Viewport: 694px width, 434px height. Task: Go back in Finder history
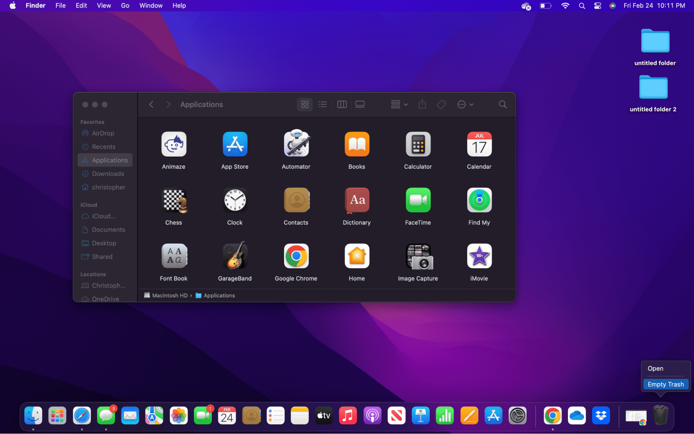[x=151, y=105]
